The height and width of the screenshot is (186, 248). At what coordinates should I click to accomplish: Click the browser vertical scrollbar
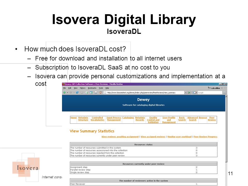click(x=226, y=130)
